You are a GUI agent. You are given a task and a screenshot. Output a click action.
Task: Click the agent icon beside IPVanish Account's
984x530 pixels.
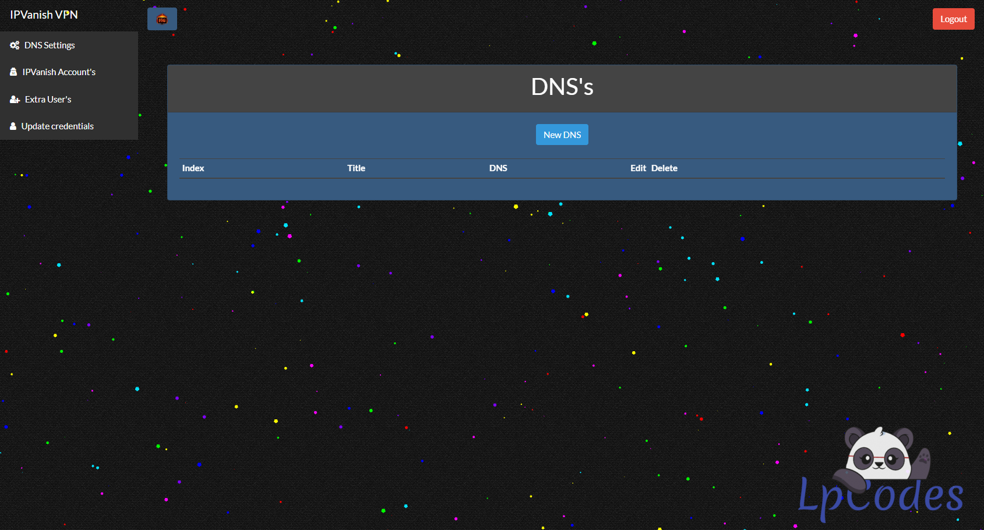click(x=13, y=72)
